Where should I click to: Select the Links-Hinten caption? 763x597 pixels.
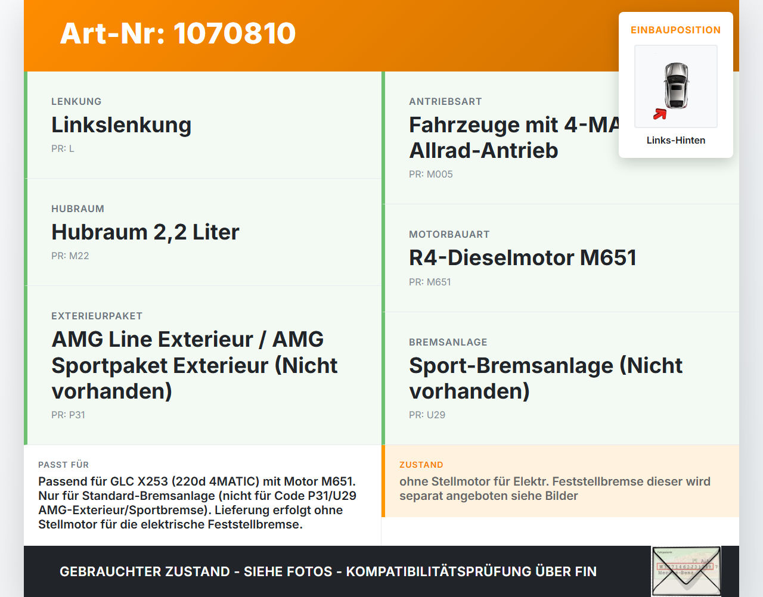[676, 140]
